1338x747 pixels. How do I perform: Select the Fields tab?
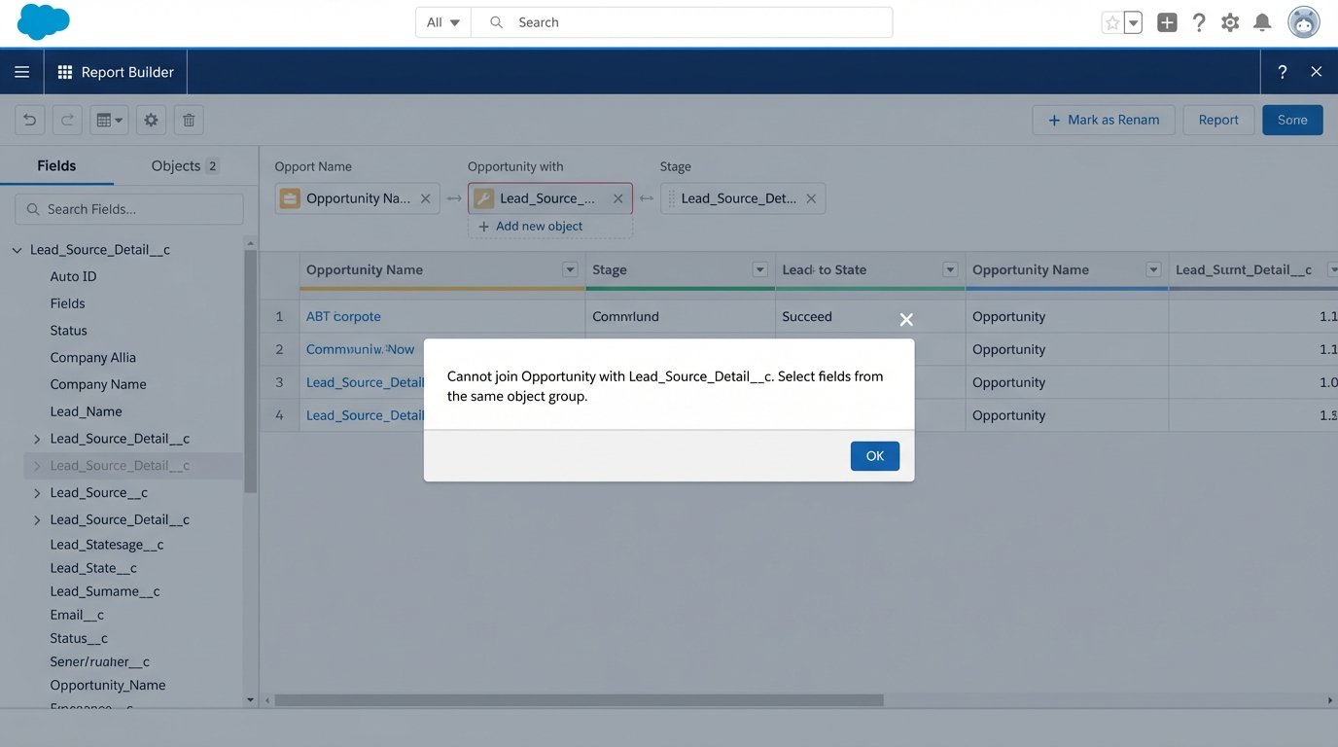pos(56,165)
